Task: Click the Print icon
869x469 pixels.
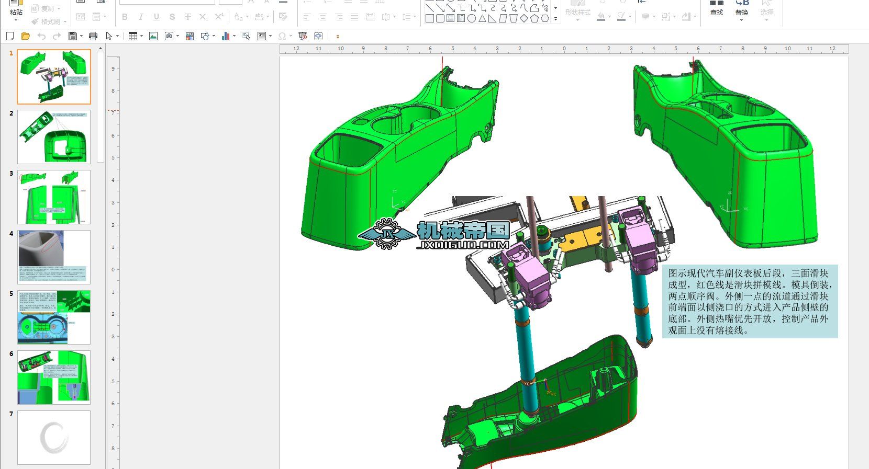Action: coord(93,36)
